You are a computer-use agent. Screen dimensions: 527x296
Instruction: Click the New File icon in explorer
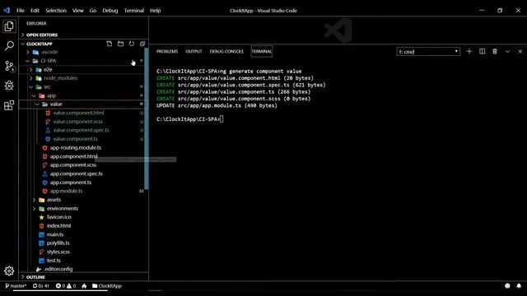110,44
